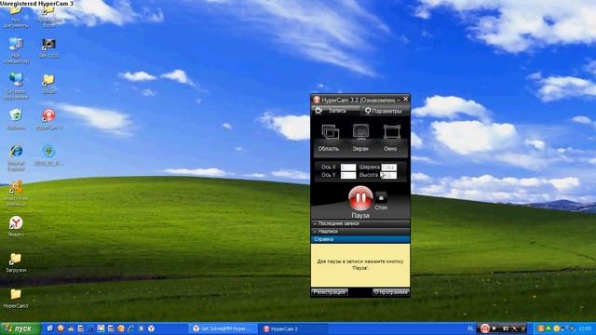Image resolution: width=596 pixels, height=335 pixels.
Task: Open the avast! Free Antivirus desktop icon
Action: (x=16, y=194)
